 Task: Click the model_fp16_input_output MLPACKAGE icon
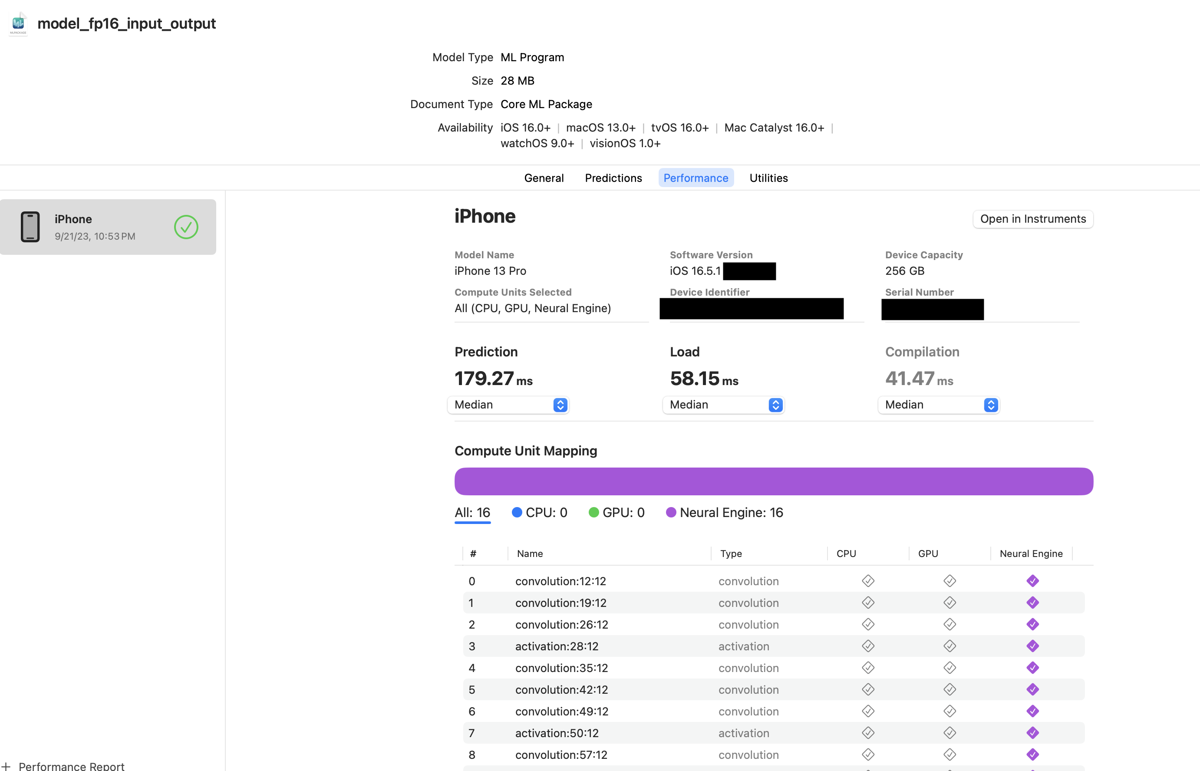[18, 22]
